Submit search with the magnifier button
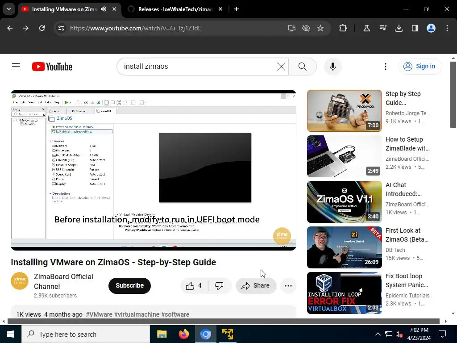 tap(303, 67)
